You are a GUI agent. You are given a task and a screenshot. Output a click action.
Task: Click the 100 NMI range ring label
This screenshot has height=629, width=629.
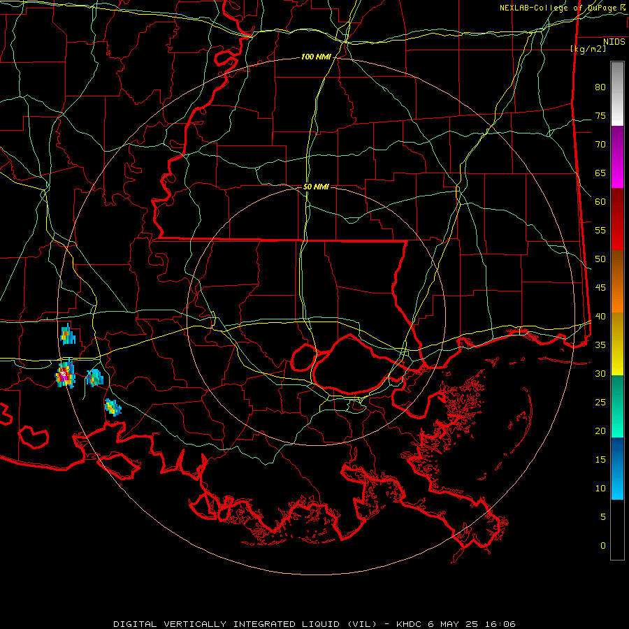coord(316,57)
